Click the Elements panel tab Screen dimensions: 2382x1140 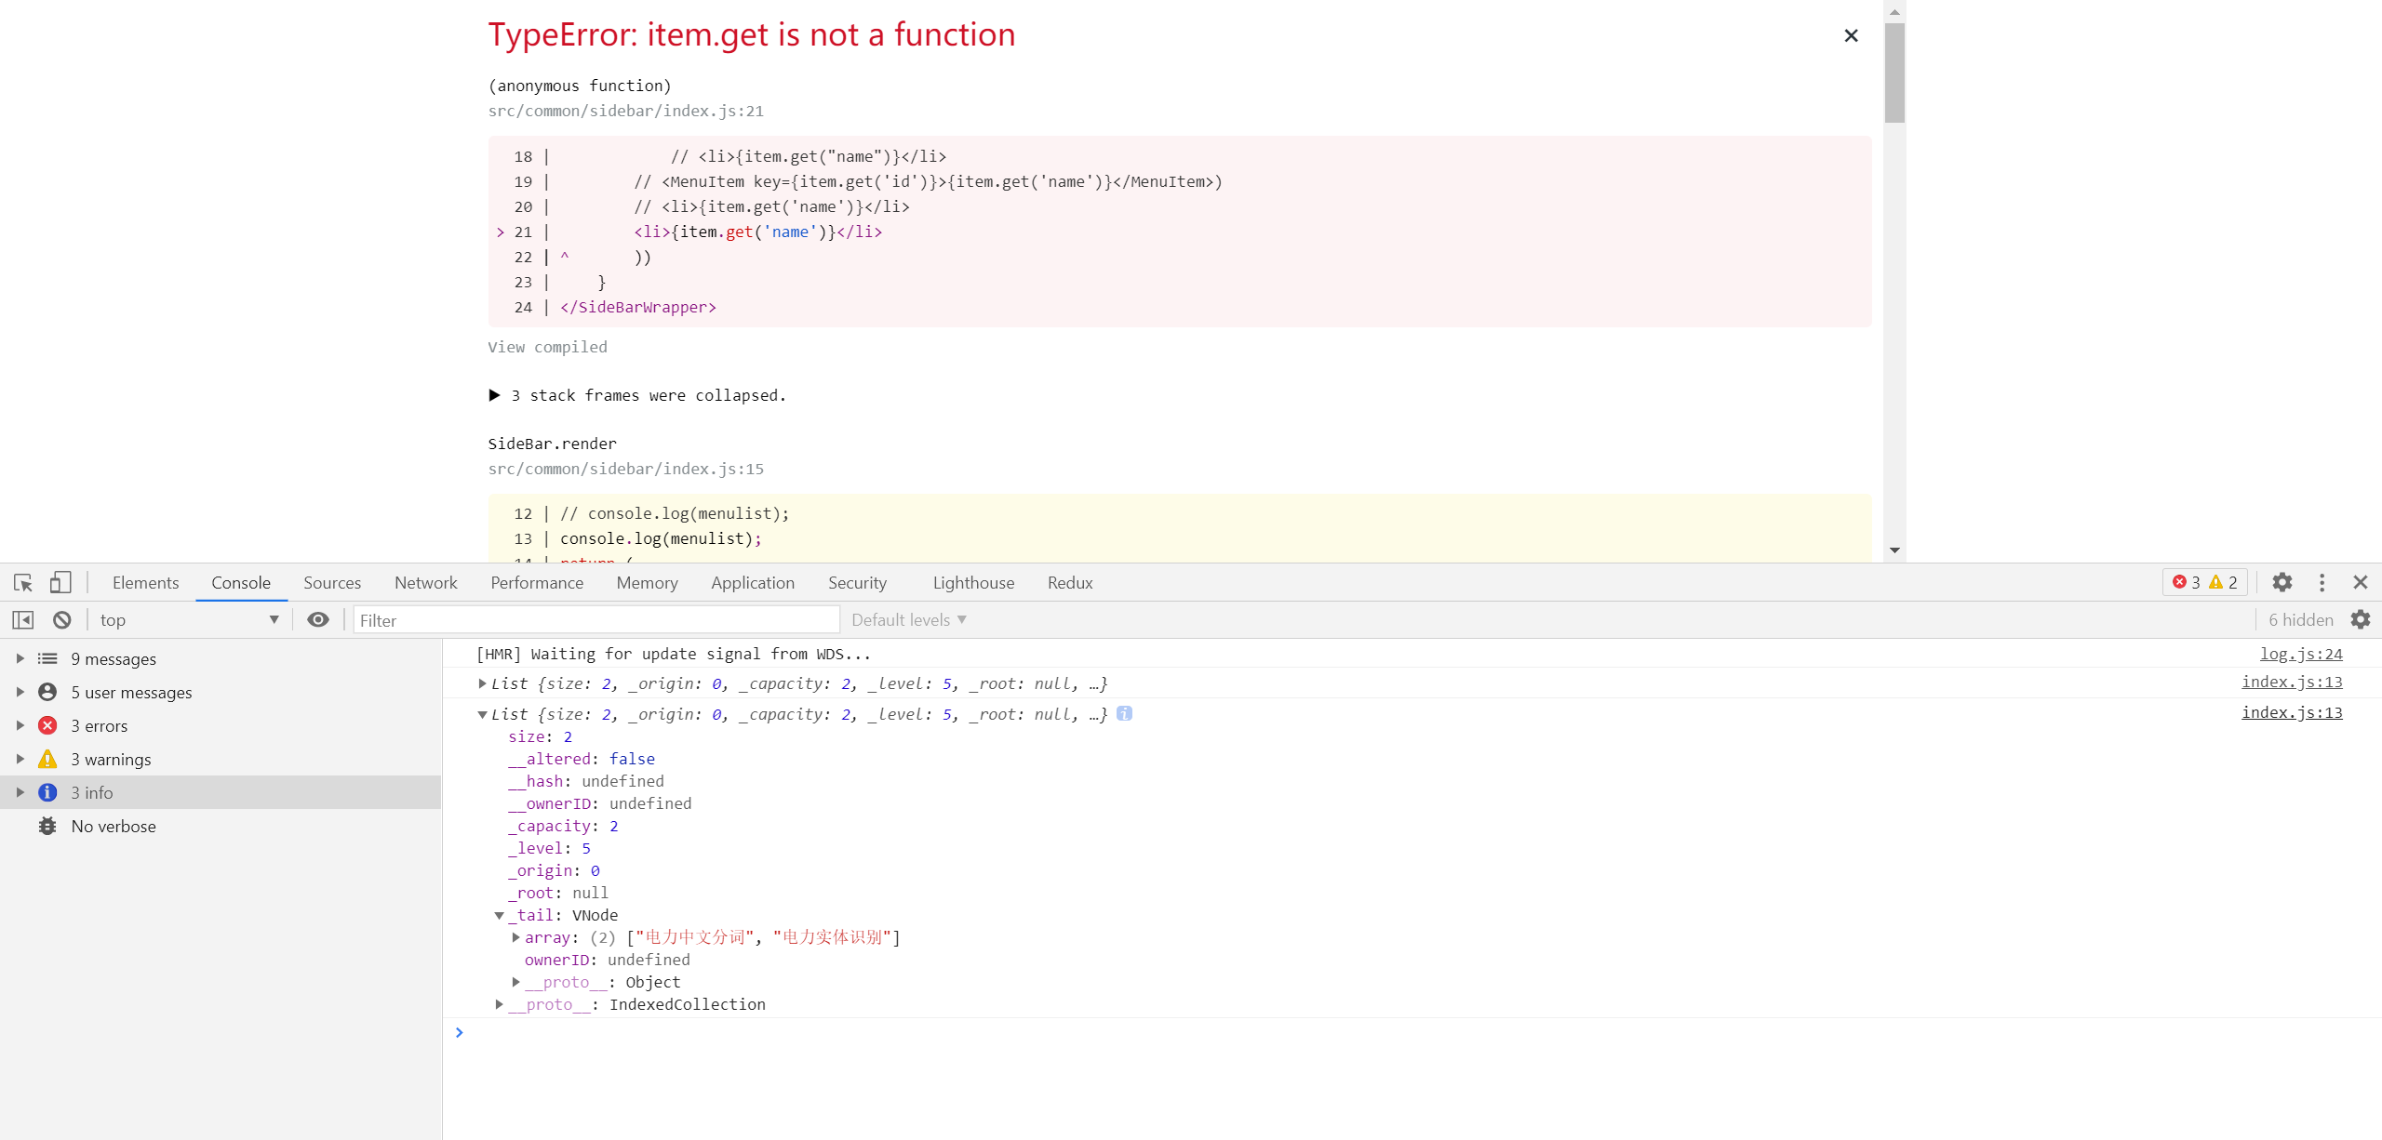pyautogui.click(x=147, y=581)
